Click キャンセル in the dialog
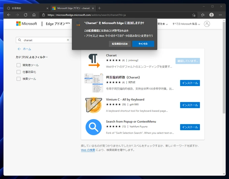 click(x=143, y=44)
